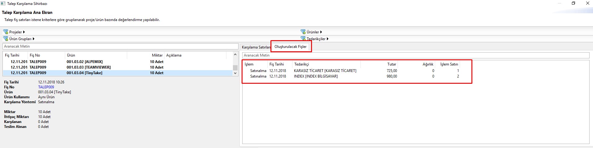This screenshot has width=593, height=148.
Task: Select the 001.03.02 [ALPEMIX] request row
Action: click(84, 62)
